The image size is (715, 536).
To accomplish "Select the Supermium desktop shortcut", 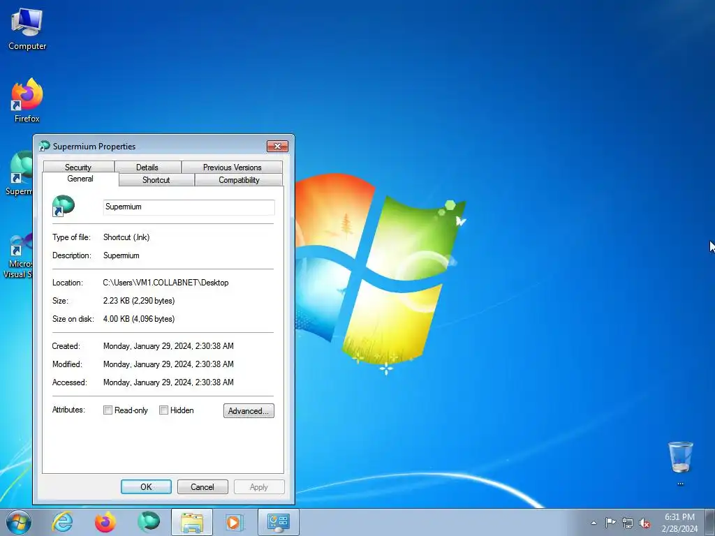I will [19, 174].
